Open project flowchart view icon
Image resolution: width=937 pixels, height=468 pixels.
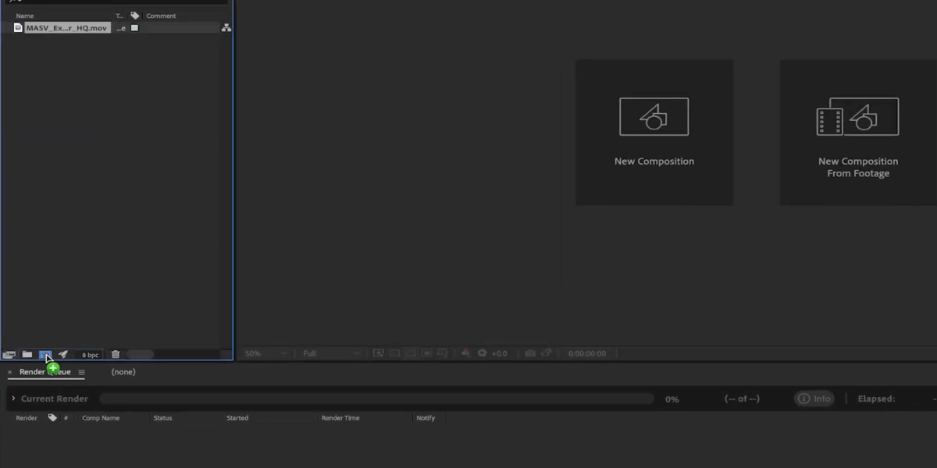coord(226,28)
